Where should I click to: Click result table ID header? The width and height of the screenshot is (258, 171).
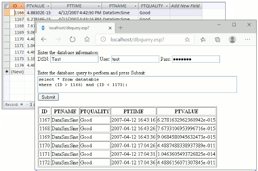point(45,111)
